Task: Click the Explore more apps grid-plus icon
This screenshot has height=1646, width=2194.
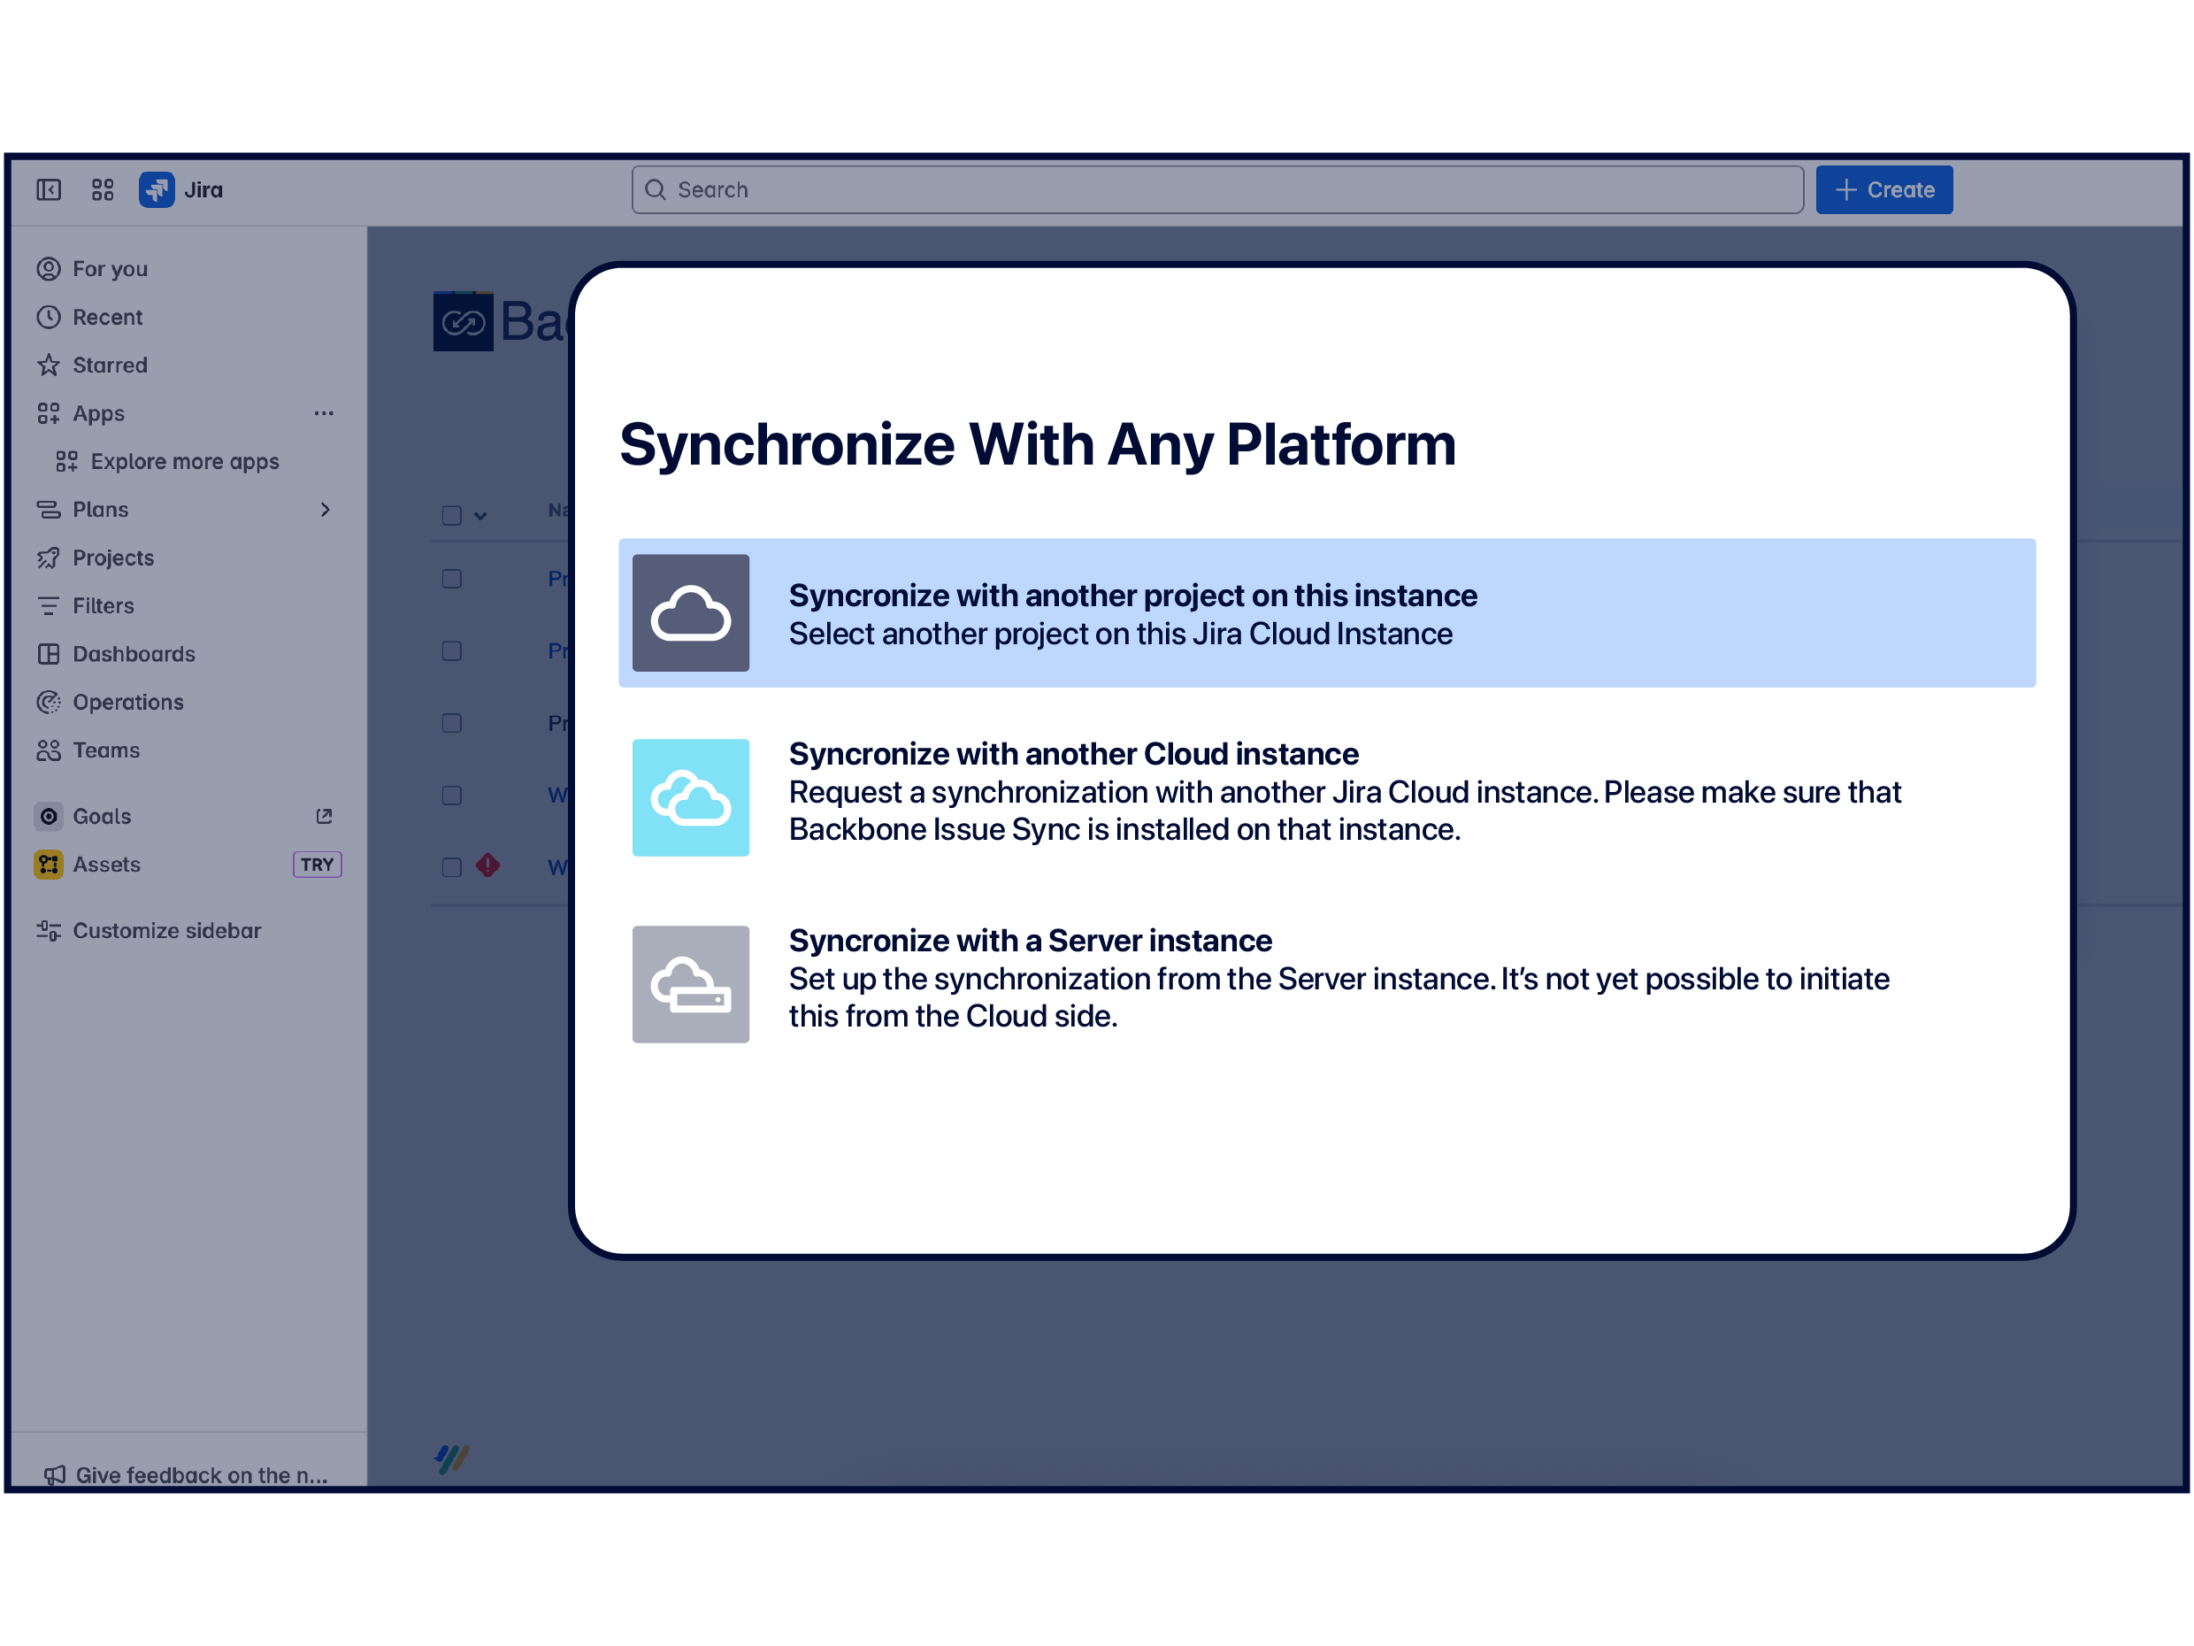Action: pyautogui.click(x=66, y=461)
